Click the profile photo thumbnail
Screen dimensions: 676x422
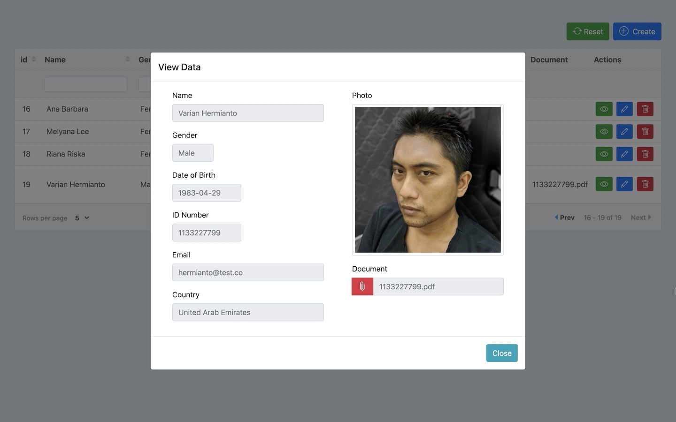[x=428, y=180]
